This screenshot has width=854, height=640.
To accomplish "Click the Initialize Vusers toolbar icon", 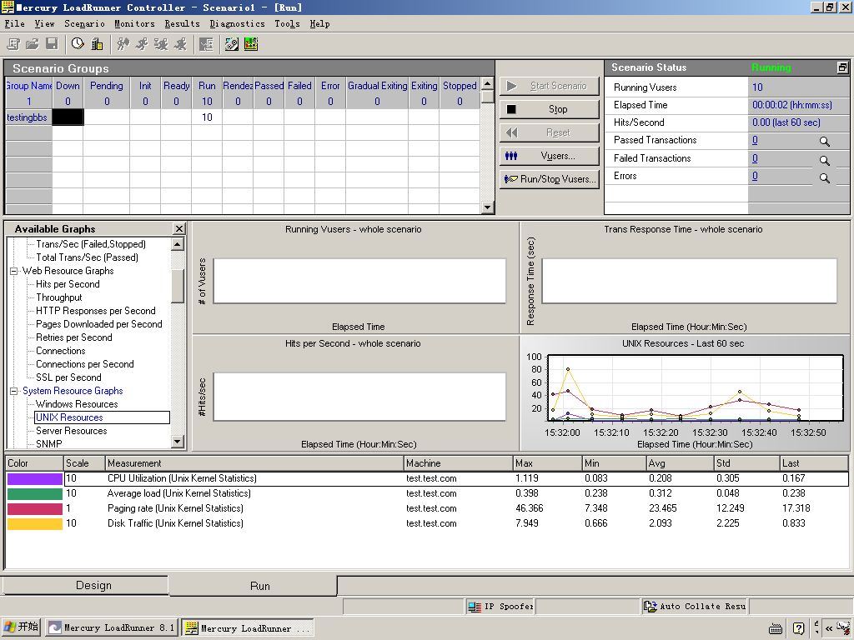I will coord(123,44).
